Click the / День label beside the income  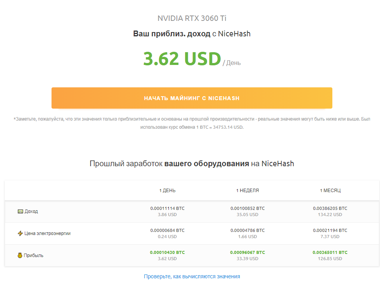click(232, 63)
